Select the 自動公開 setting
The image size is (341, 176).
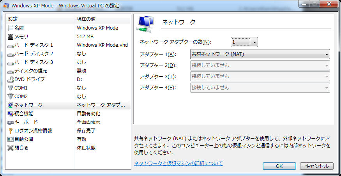tap(68, 139)
